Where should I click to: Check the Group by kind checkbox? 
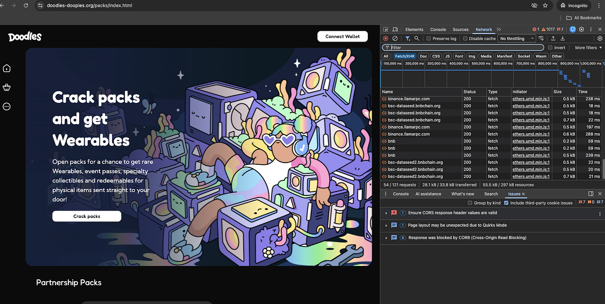point(470,203)
